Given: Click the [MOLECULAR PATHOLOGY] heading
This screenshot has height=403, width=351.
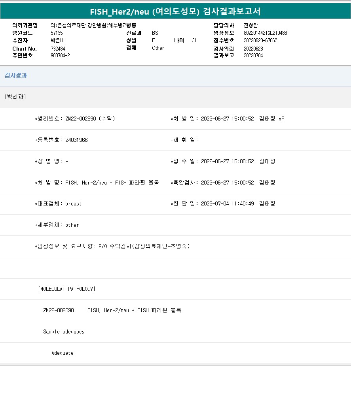Looking at the screenshot, I should [66, 289].
